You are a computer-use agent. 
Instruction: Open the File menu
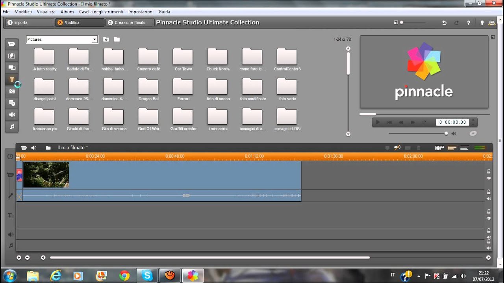(x=6, y=12)
